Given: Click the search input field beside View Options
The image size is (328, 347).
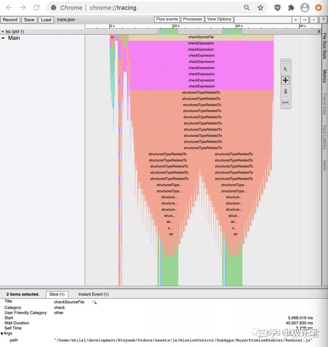Looking at the screenshot, I should pyautogui.click(x=263, y=19).
